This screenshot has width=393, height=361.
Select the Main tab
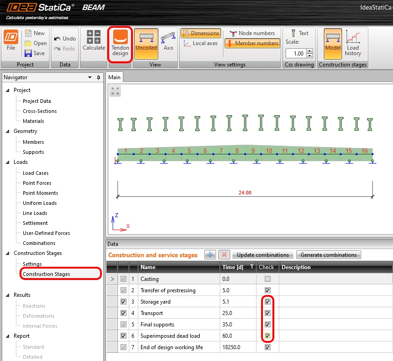pyautogui.click(x=114, y=77)
